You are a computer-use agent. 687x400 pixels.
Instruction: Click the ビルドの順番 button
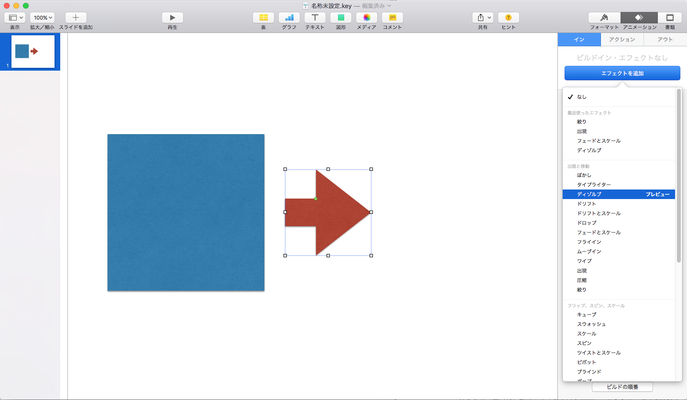622,387
